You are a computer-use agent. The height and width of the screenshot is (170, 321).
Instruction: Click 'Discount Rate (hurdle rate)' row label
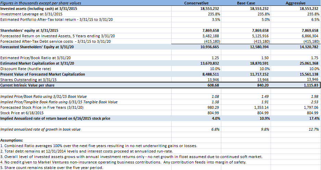click(x=26, y=69)
